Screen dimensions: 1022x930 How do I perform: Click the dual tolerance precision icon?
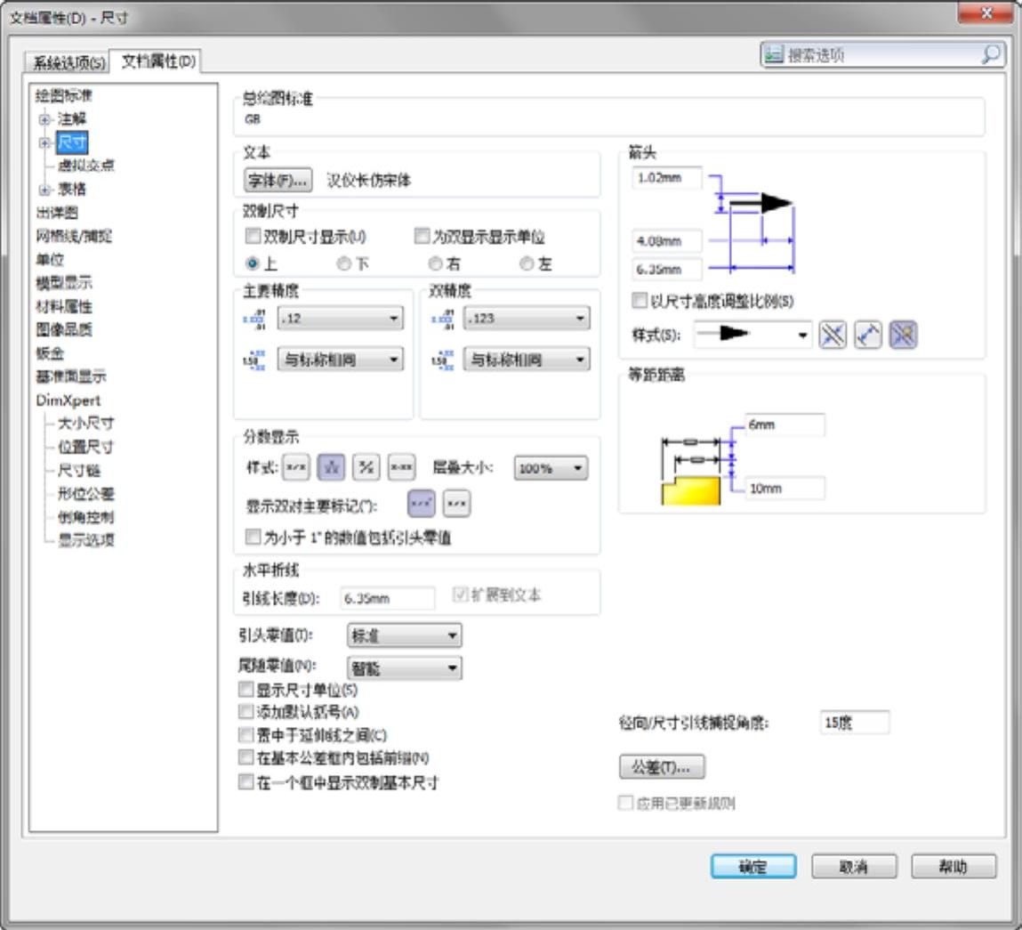[443, 360]
